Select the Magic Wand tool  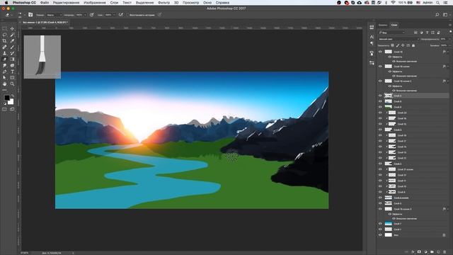pos(12,35)
